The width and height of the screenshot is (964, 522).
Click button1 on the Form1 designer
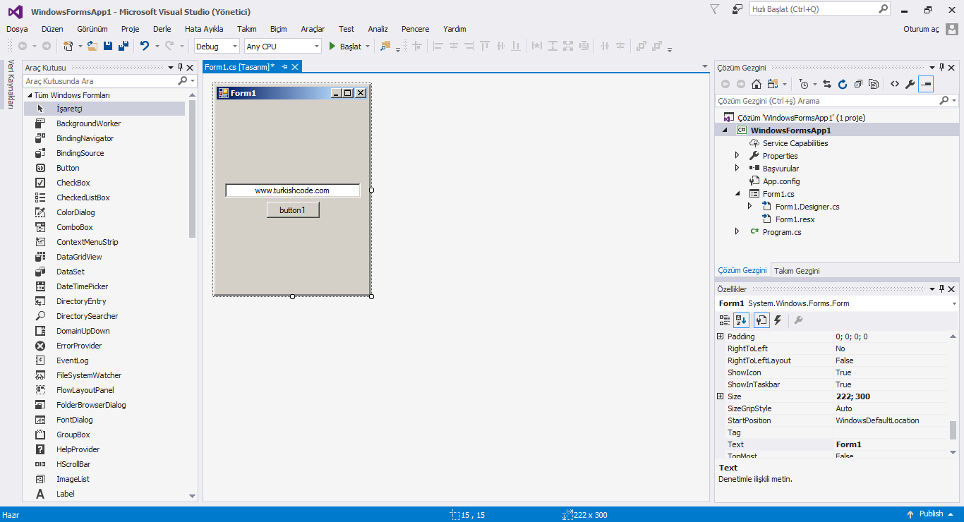tap(293, 210)
